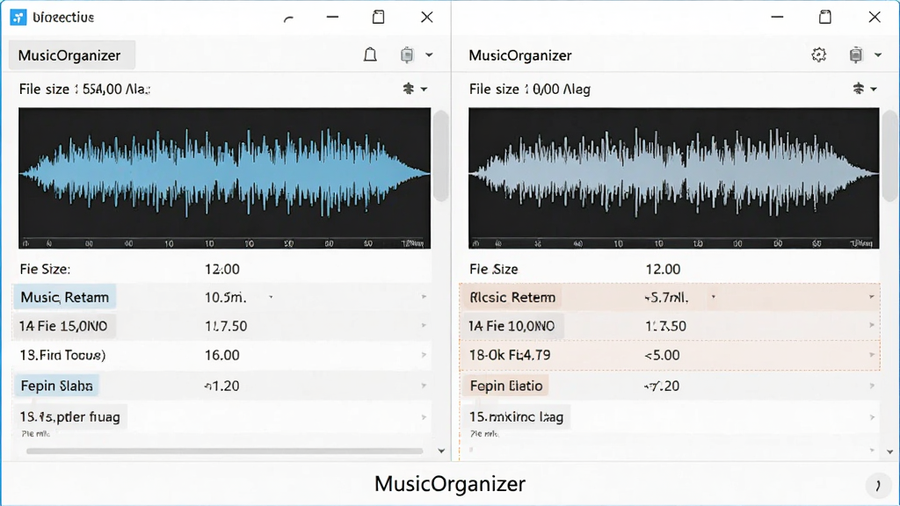Click the curved arrow icon in left title bar
Image resolution: width=900 pixels, height=506 pixels.
point(288,18)
